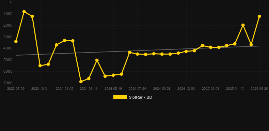The width and height of the screenshot is (269, 131).
Task: Click the yellow SlotRank BD legend swatch
Action: (120, 97)
